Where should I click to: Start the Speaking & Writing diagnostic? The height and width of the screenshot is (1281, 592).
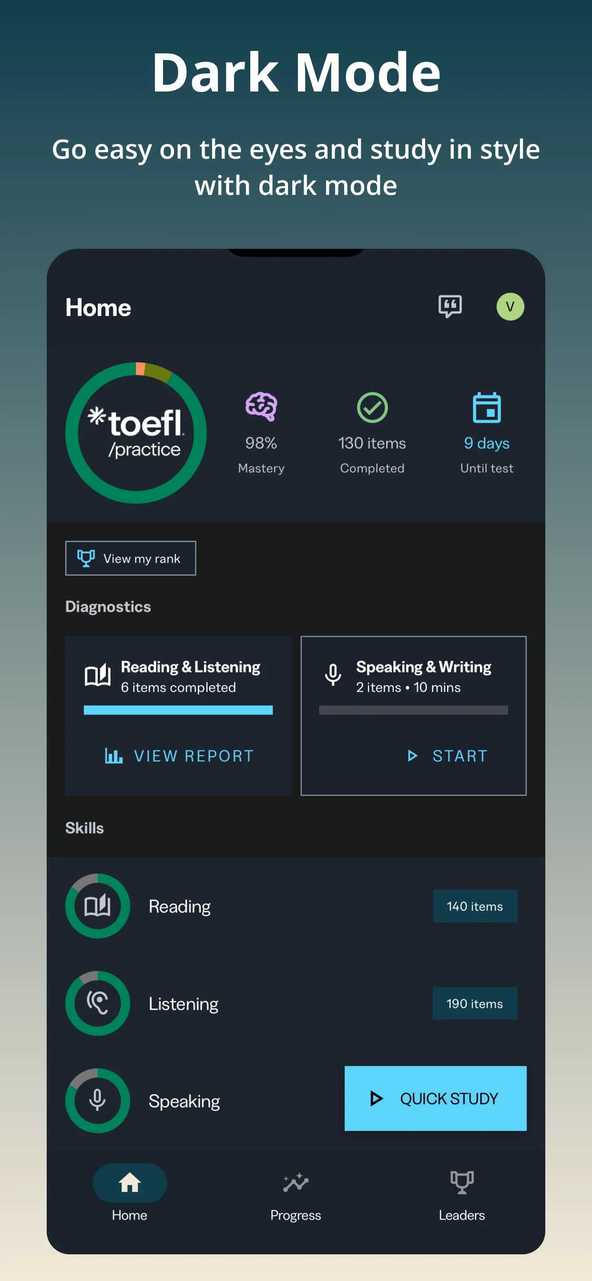(x=447, y=756)
